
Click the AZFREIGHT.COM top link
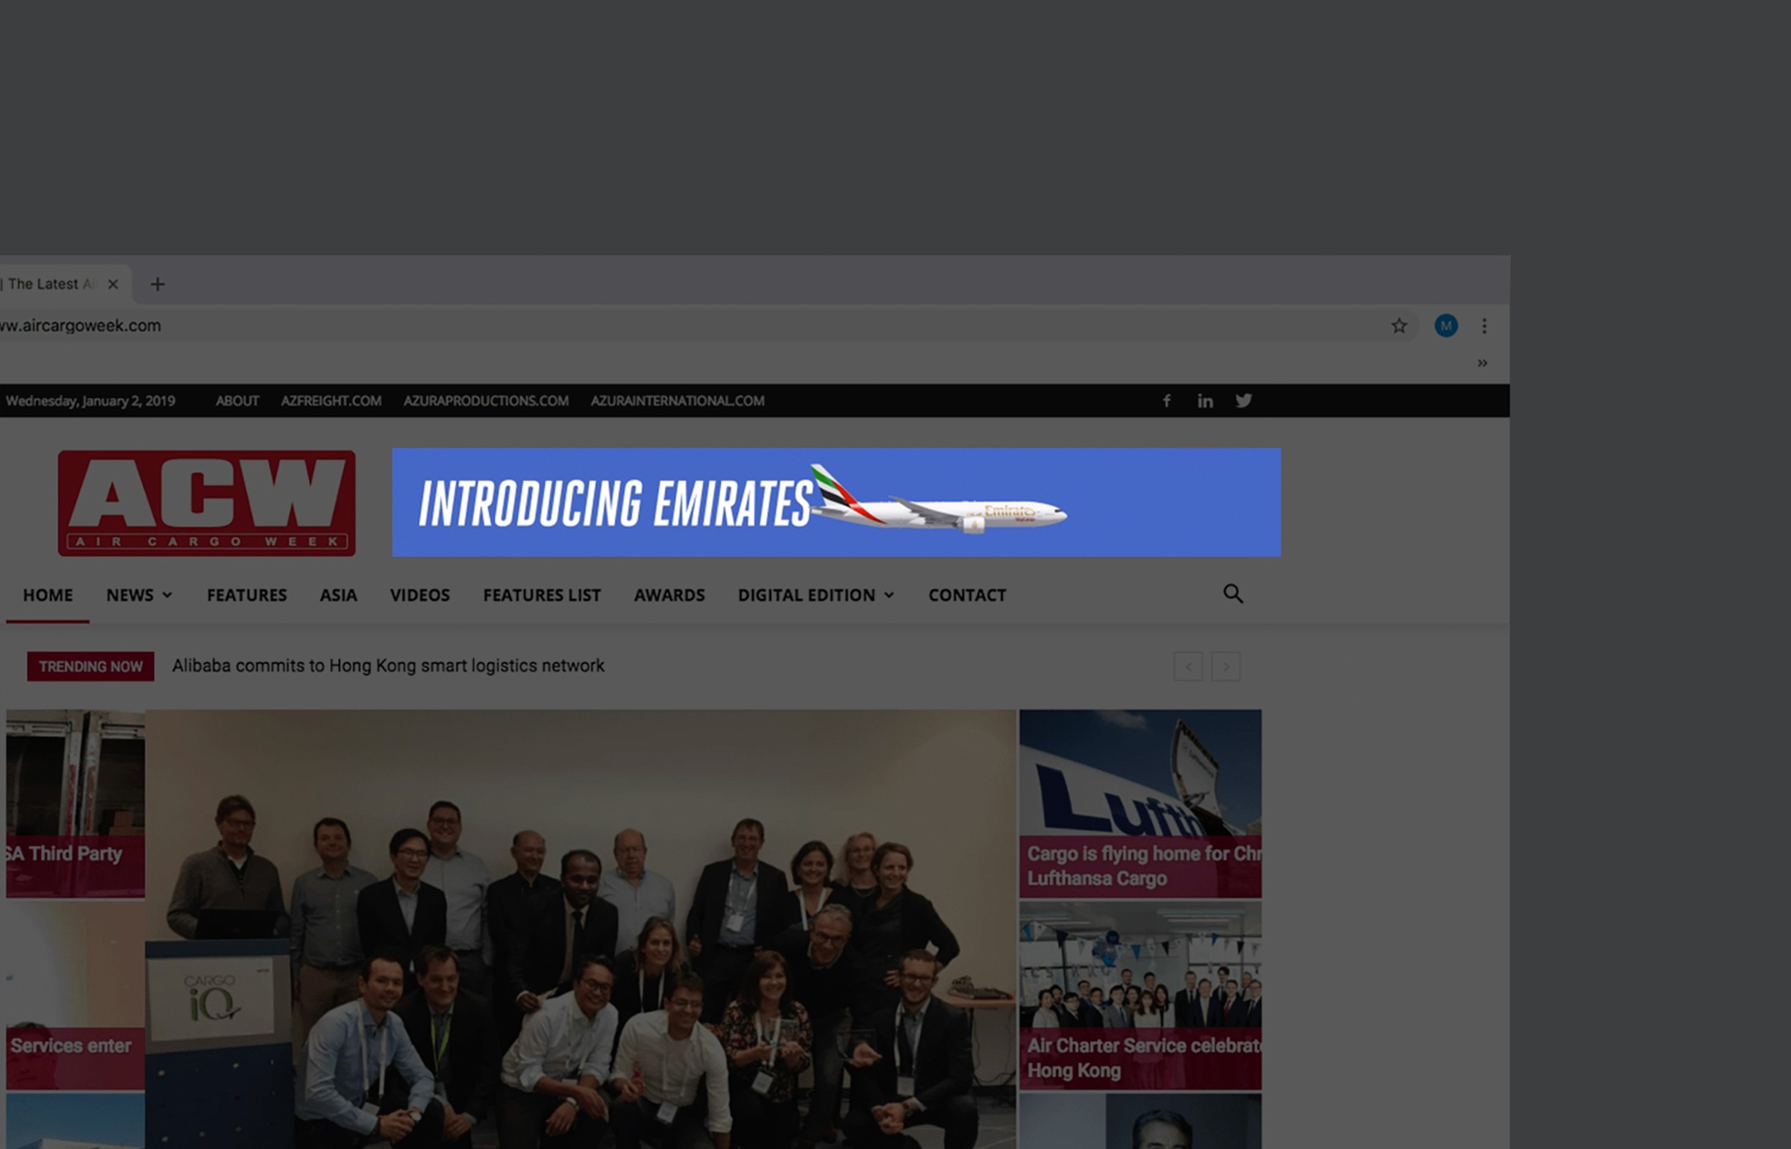(x=331, y=401)
